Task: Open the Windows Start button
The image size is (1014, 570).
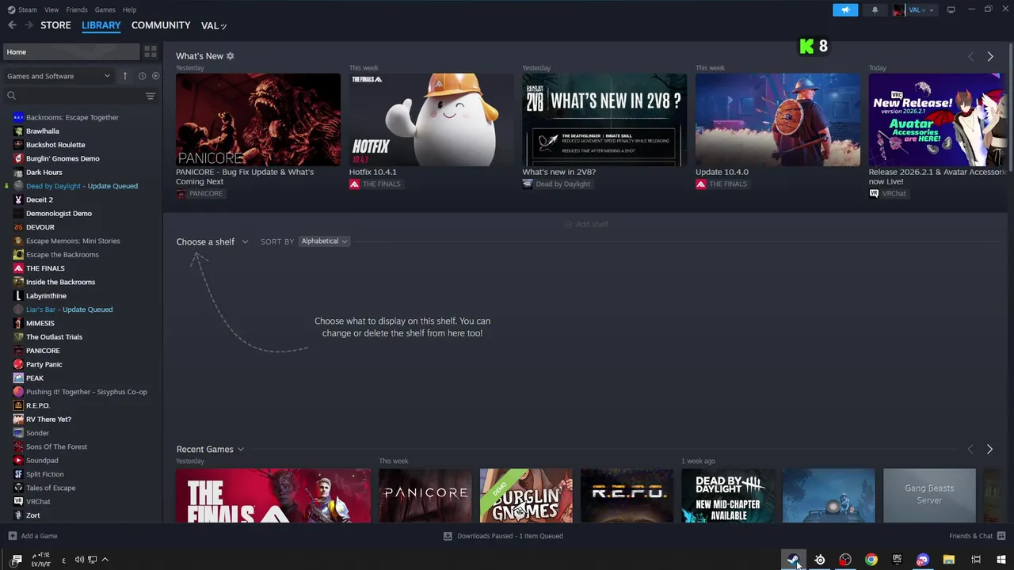Action: [x=1001, y=560]
